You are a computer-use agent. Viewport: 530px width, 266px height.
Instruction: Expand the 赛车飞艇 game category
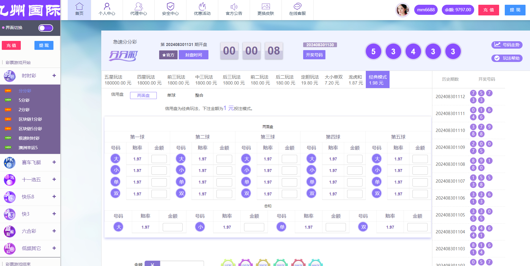coord(54,162)
